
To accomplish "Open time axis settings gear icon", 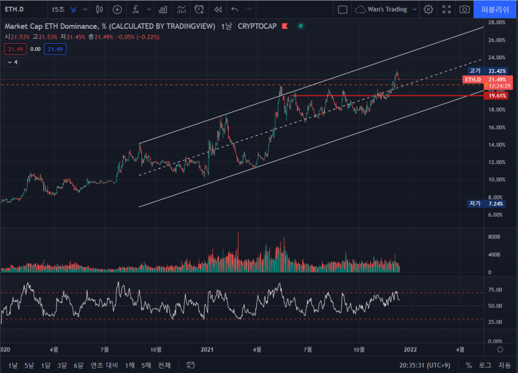I will [500, 350].
